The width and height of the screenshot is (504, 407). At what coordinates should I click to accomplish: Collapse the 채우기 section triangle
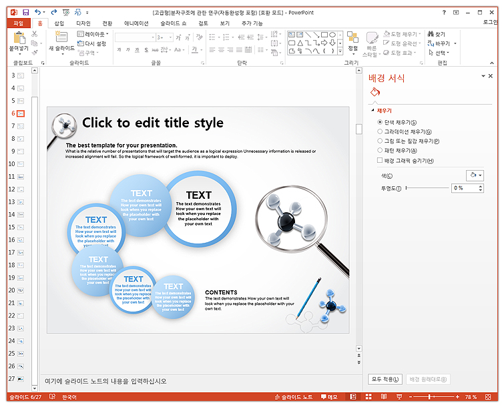click(373, 110)
